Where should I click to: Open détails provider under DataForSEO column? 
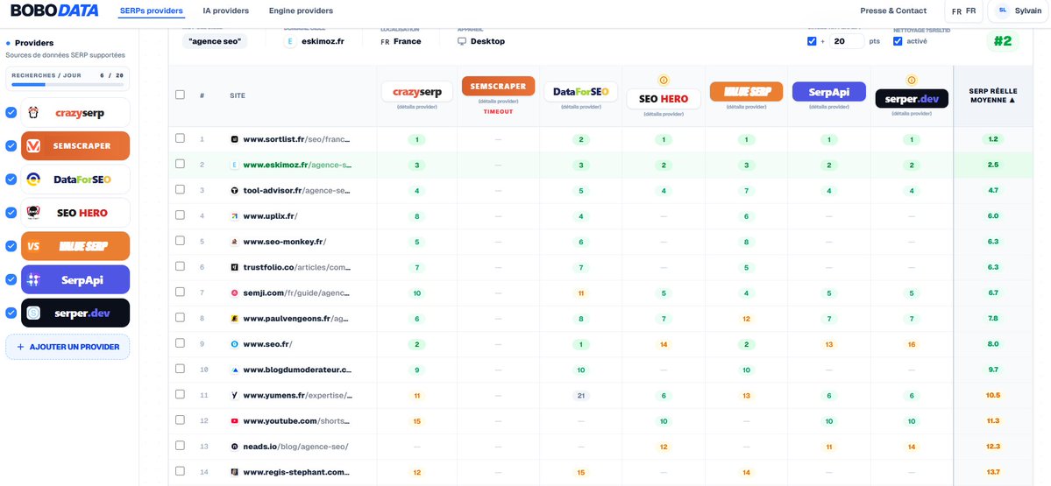point(580,107)
